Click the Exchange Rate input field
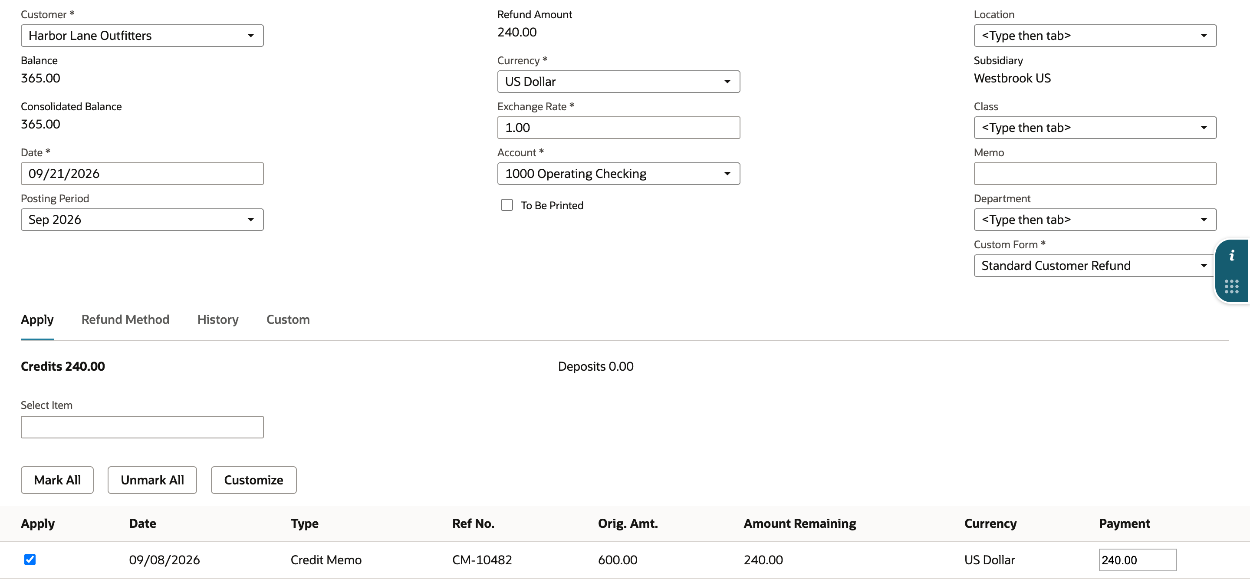Viewport: 1250px width, 586px height. (x=618, y=127)
